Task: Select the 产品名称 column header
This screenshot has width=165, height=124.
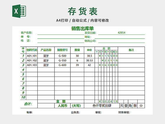Action: 46,50
